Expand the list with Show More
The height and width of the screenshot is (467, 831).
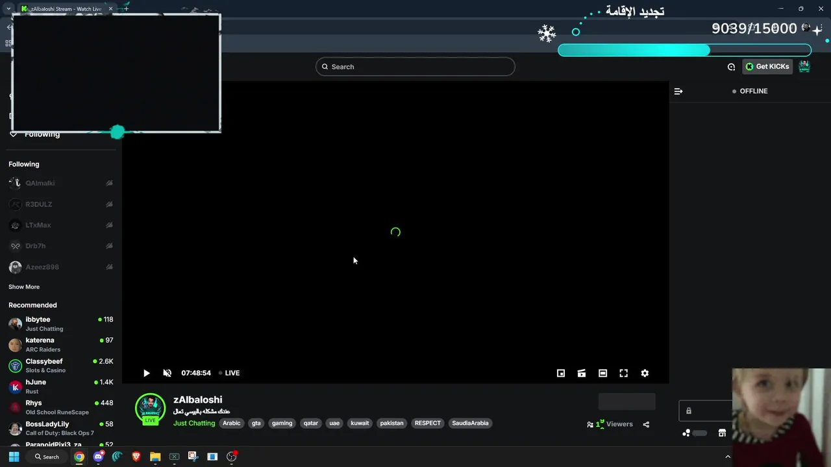tap(24, 287)
